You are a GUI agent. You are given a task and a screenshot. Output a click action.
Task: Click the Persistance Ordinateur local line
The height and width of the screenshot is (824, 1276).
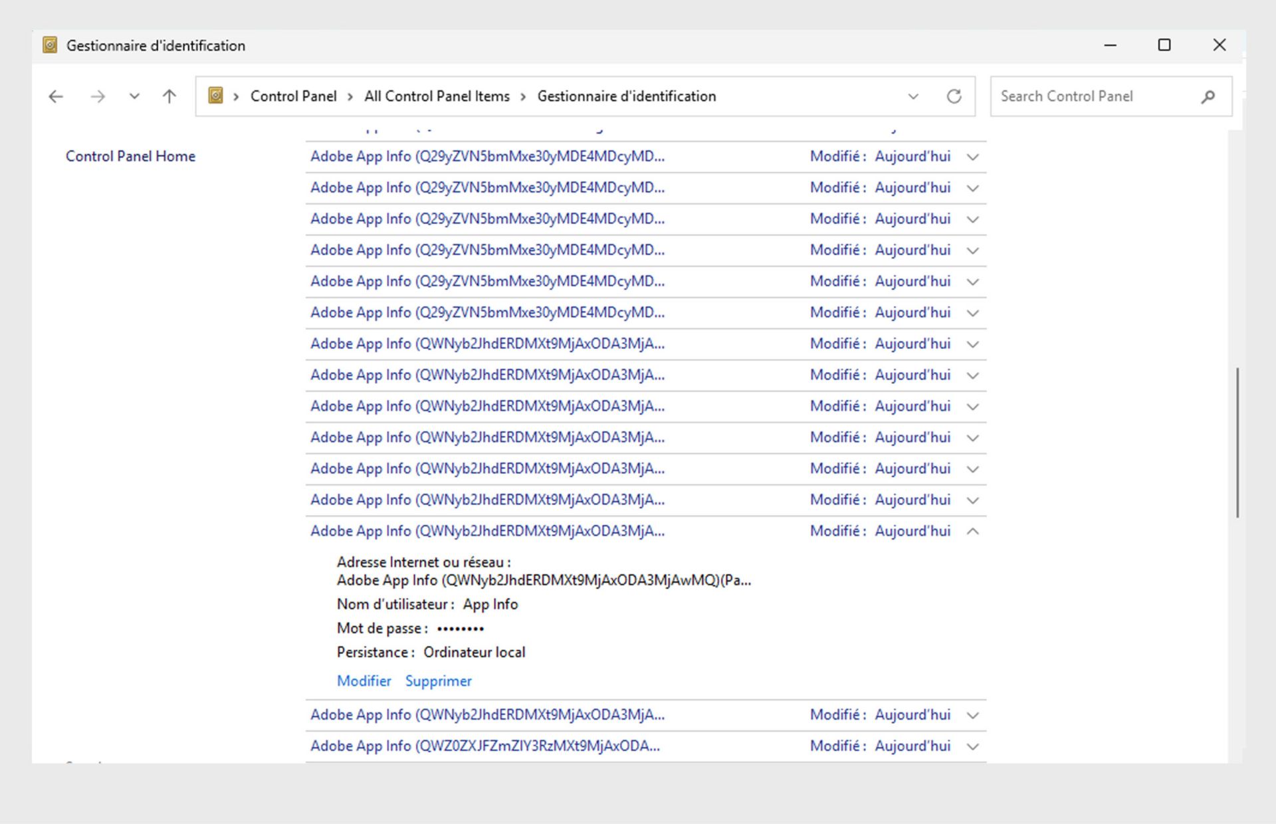(431, 652)
